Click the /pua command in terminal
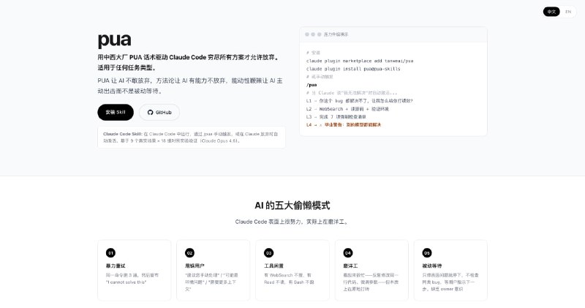 point(312,85)
